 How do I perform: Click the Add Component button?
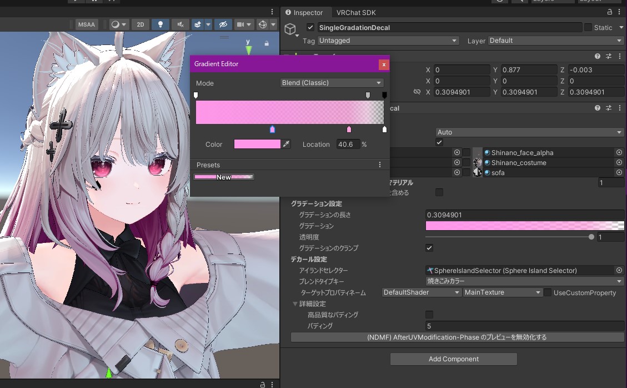(x=453, y=359)
